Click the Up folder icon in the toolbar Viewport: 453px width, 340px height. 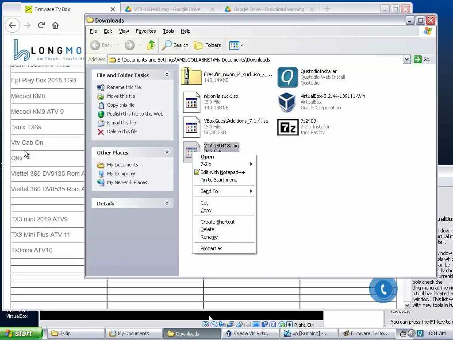pyautogui.click(x=150, y=45)
